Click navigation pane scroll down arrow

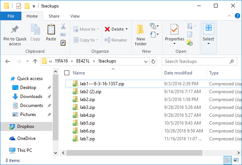click(56, 153)
